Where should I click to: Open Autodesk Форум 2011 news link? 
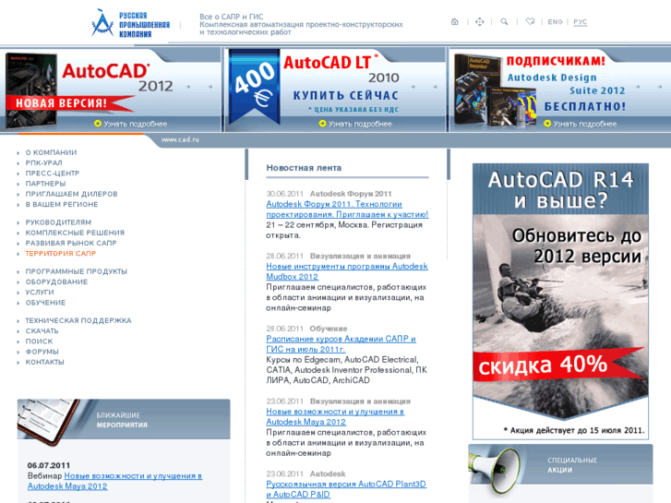pyautogui.click(x=347, y=210)
